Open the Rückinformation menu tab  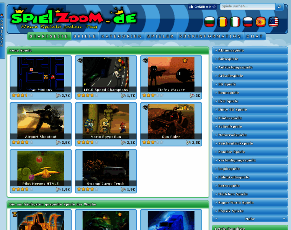point(210,36)
